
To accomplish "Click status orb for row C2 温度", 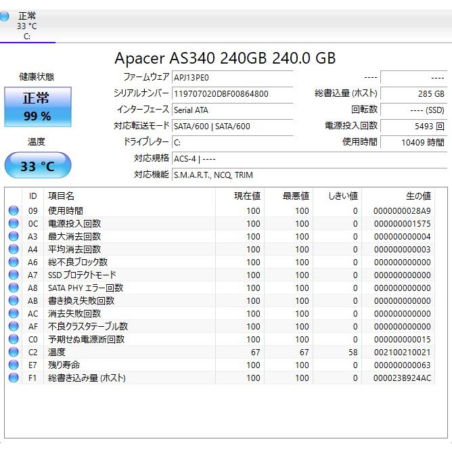I will click(x=14, y=352).
